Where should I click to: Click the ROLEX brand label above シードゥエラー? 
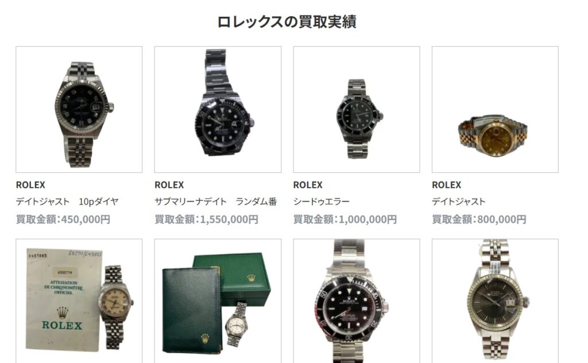(308, 185)
